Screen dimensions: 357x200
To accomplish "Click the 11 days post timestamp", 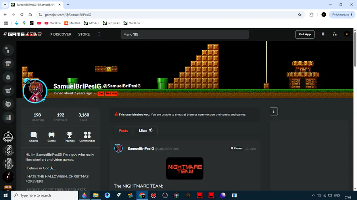I will [250, 149].
